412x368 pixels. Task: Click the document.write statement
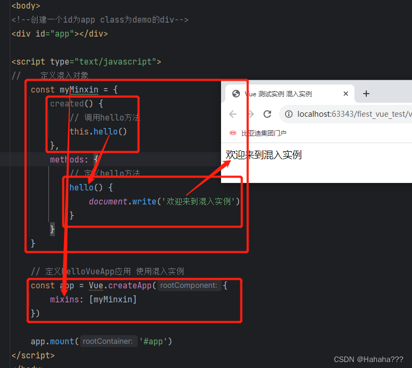(x=164, y=201)
